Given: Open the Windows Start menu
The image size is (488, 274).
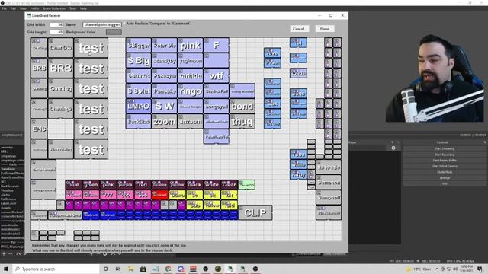Looking at the screenshot, I should [6, 269].
